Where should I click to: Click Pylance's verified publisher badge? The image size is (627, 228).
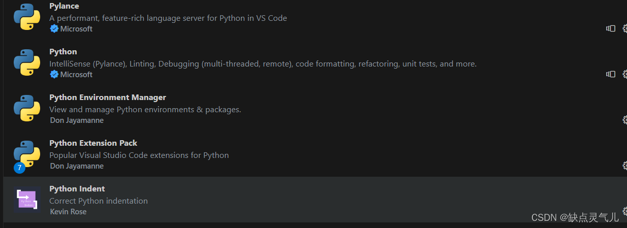click(x=54, y=29)
